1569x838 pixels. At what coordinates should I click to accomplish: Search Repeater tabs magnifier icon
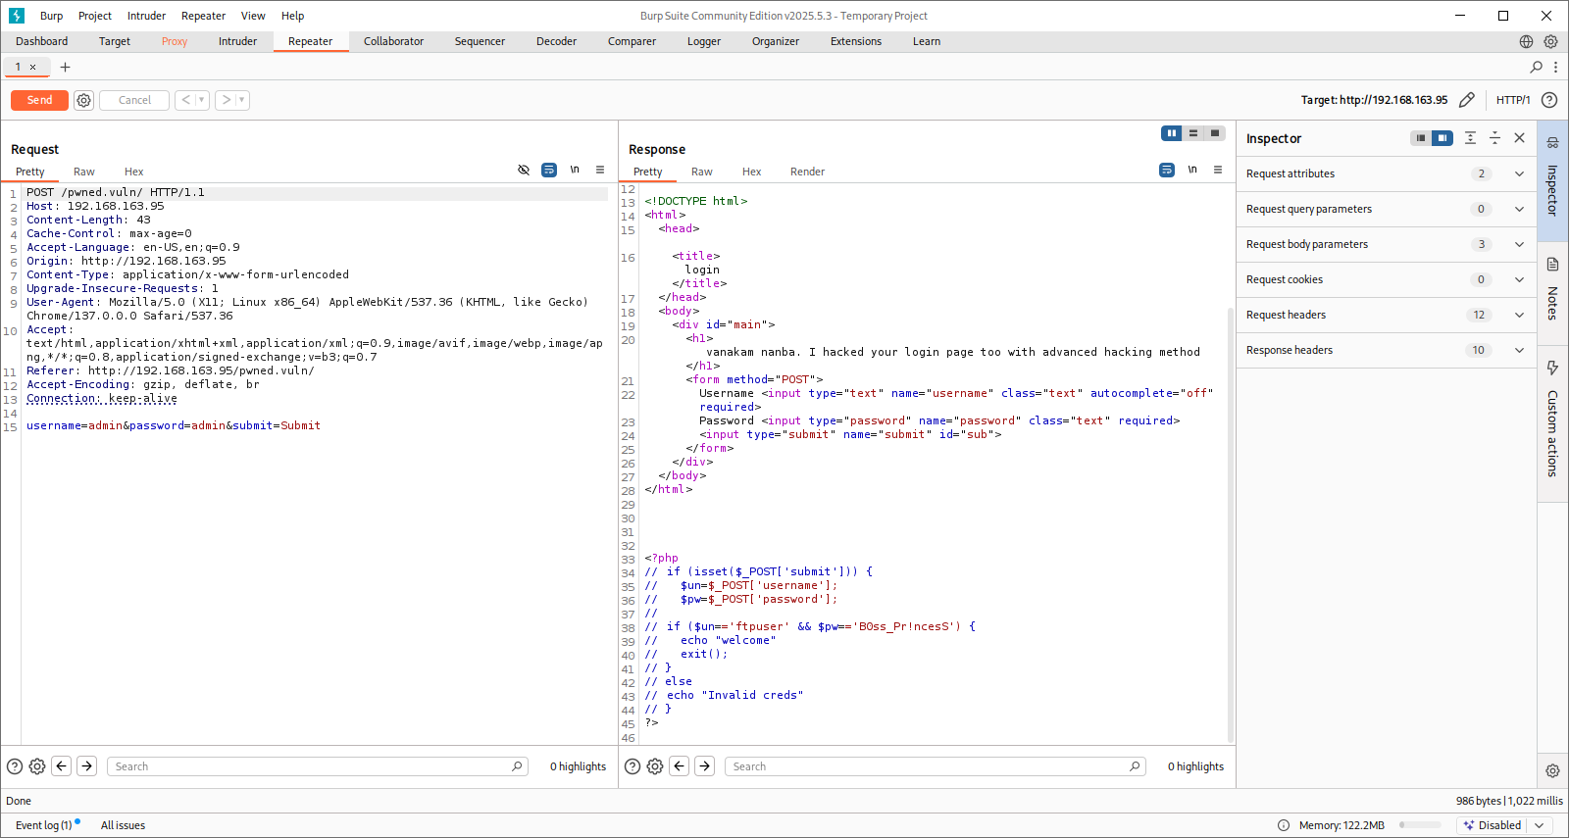coord(1537,67)
